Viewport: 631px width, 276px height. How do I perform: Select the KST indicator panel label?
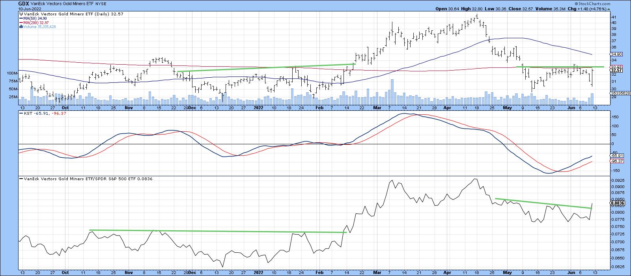(x=35, y=113)
